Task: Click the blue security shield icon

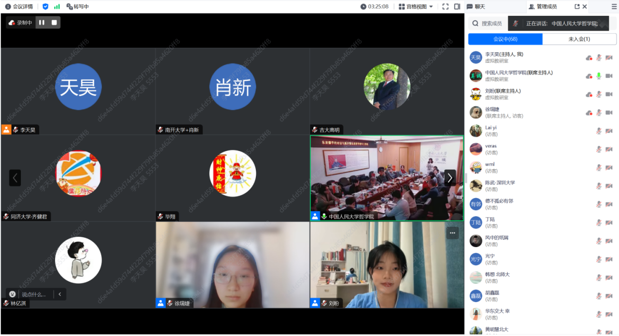Action: (x=45, y=7)
